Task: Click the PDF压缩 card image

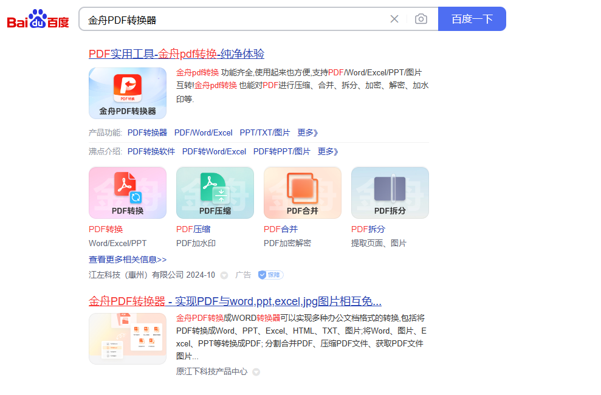Action: pos(215,193)
